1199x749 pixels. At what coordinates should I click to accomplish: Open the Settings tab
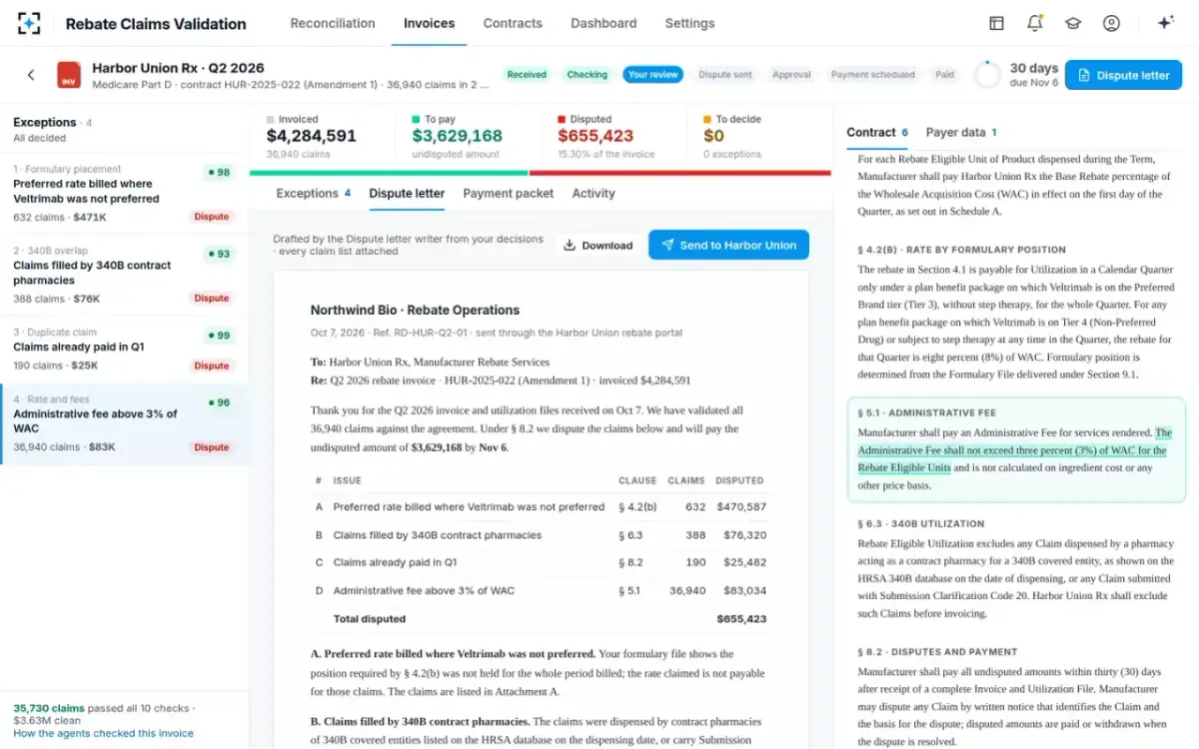(689, 23)
